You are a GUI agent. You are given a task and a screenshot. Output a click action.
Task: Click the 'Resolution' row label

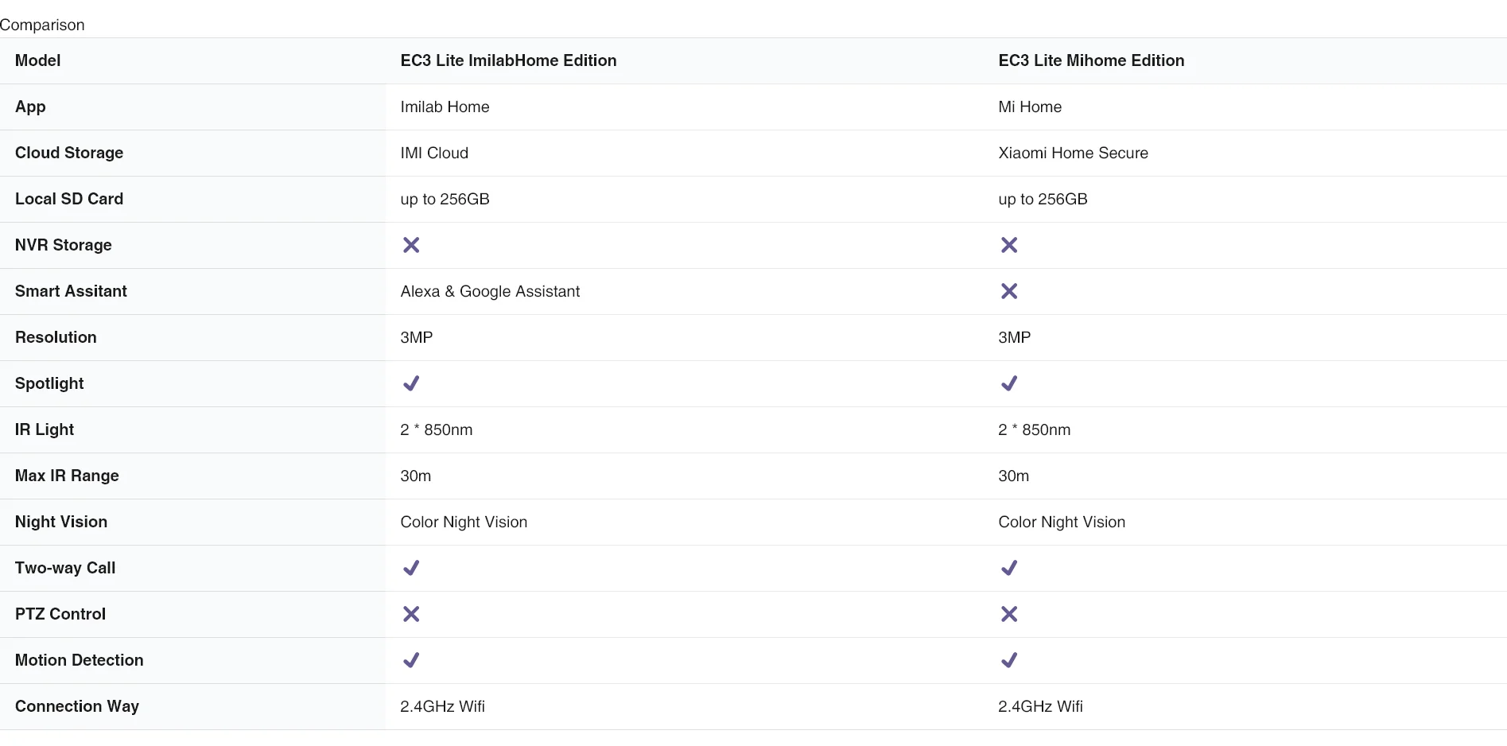tap(56, 337)
